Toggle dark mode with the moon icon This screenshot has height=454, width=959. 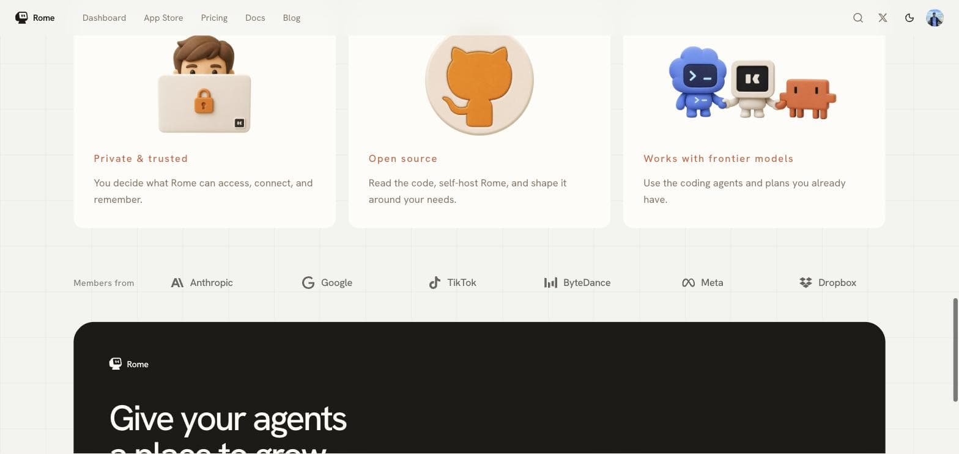click(909, 18)
